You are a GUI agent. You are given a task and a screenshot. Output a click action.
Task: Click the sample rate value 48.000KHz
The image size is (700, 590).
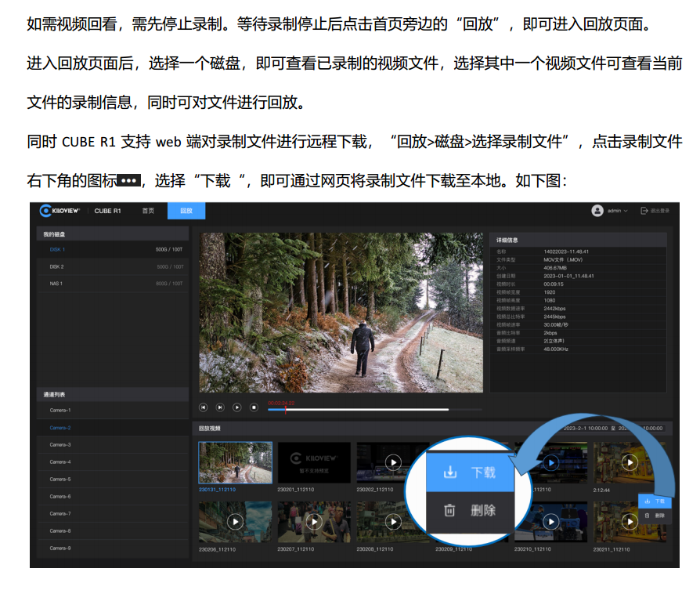pyautogui.click(x=556, y=349)
